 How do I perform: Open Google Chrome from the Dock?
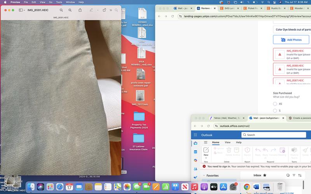coord(247,187)
